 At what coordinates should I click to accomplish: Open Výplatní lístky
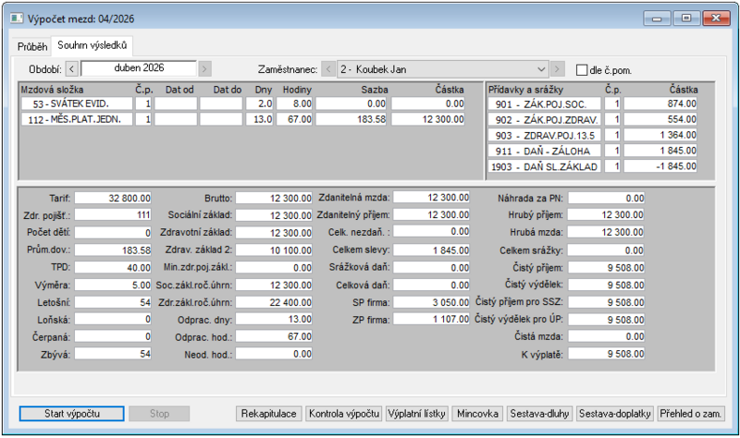(x=417, y=413)
